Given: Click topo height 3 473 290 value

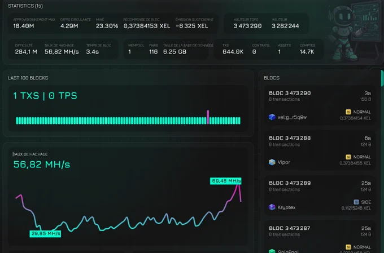Looking at the screenshot, I should pos(247,26).
